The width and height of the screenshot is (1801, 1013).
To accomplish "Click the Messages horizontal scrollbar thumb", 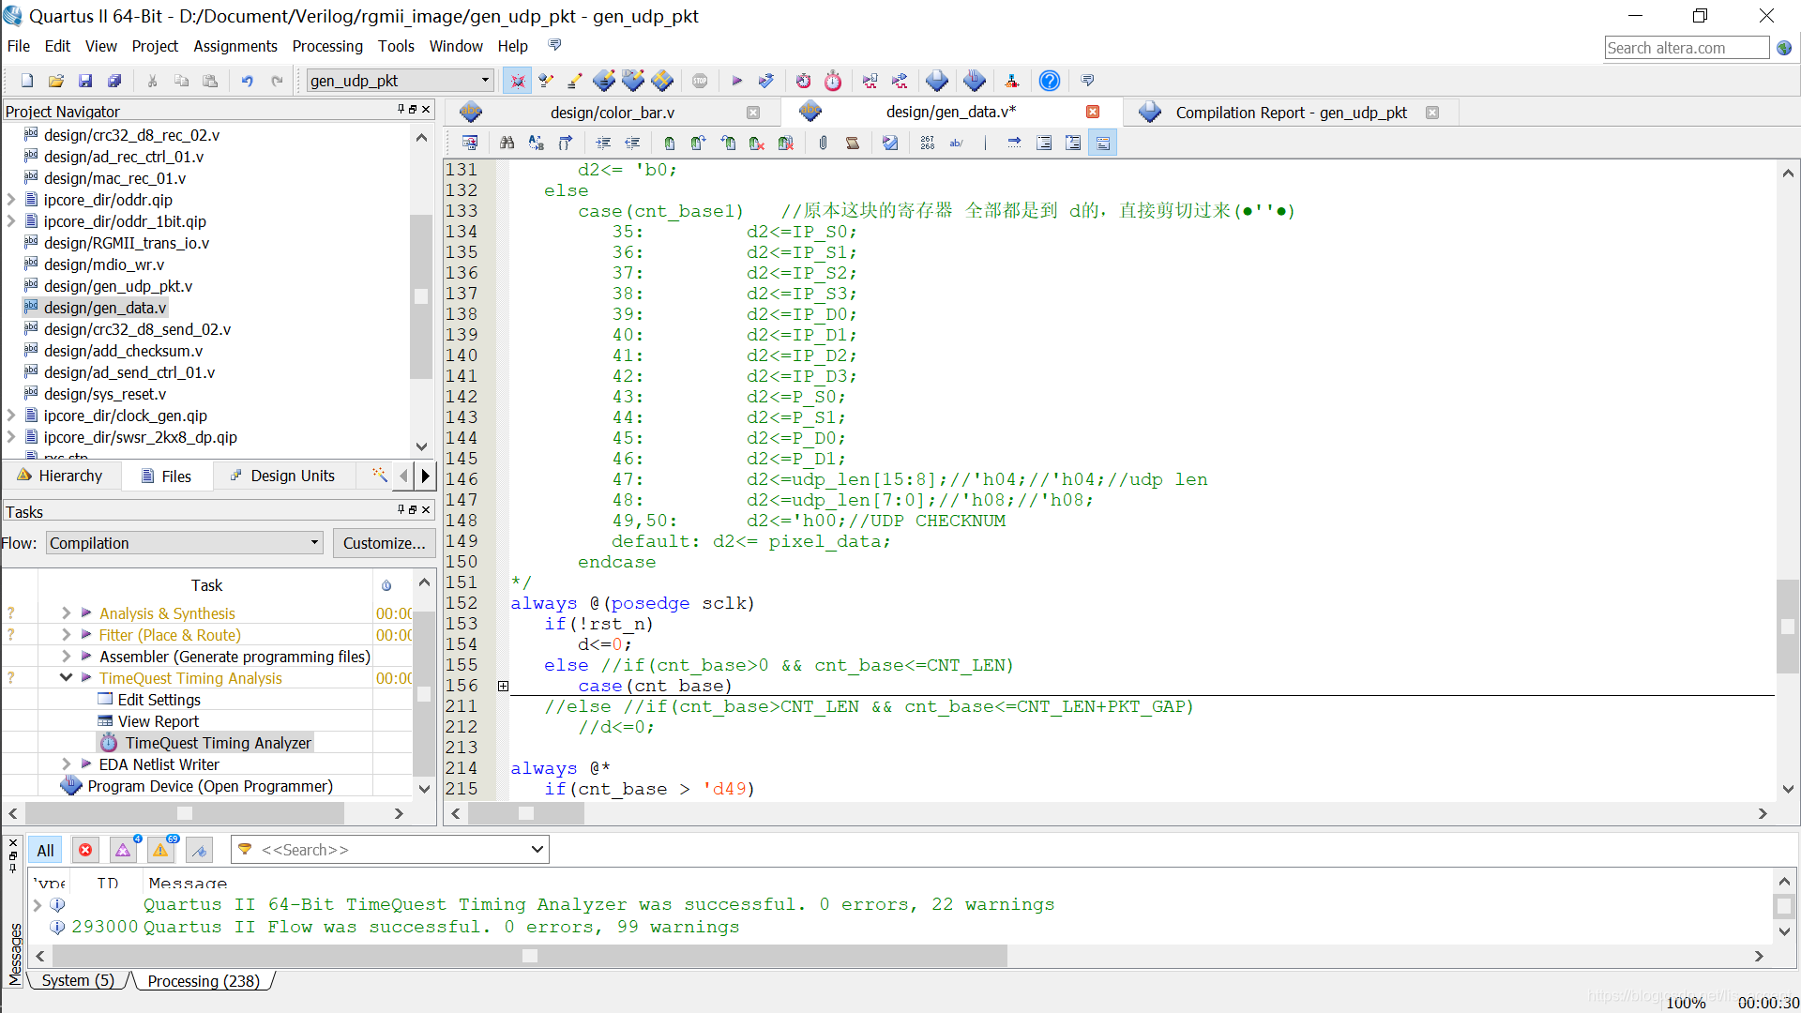I will pyautogui.click(x=530, y=956).
